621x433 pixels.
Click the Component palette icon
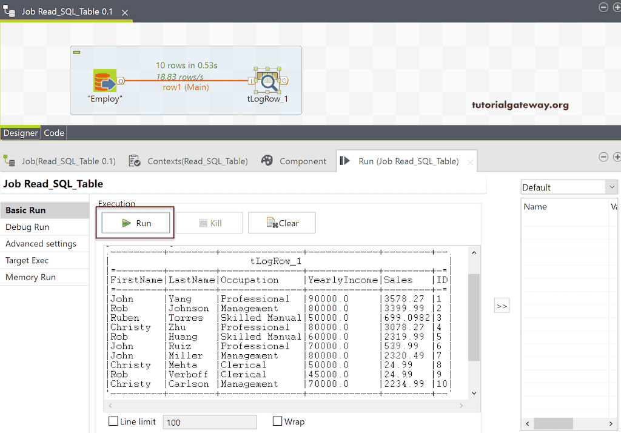[x=267, y=161]
